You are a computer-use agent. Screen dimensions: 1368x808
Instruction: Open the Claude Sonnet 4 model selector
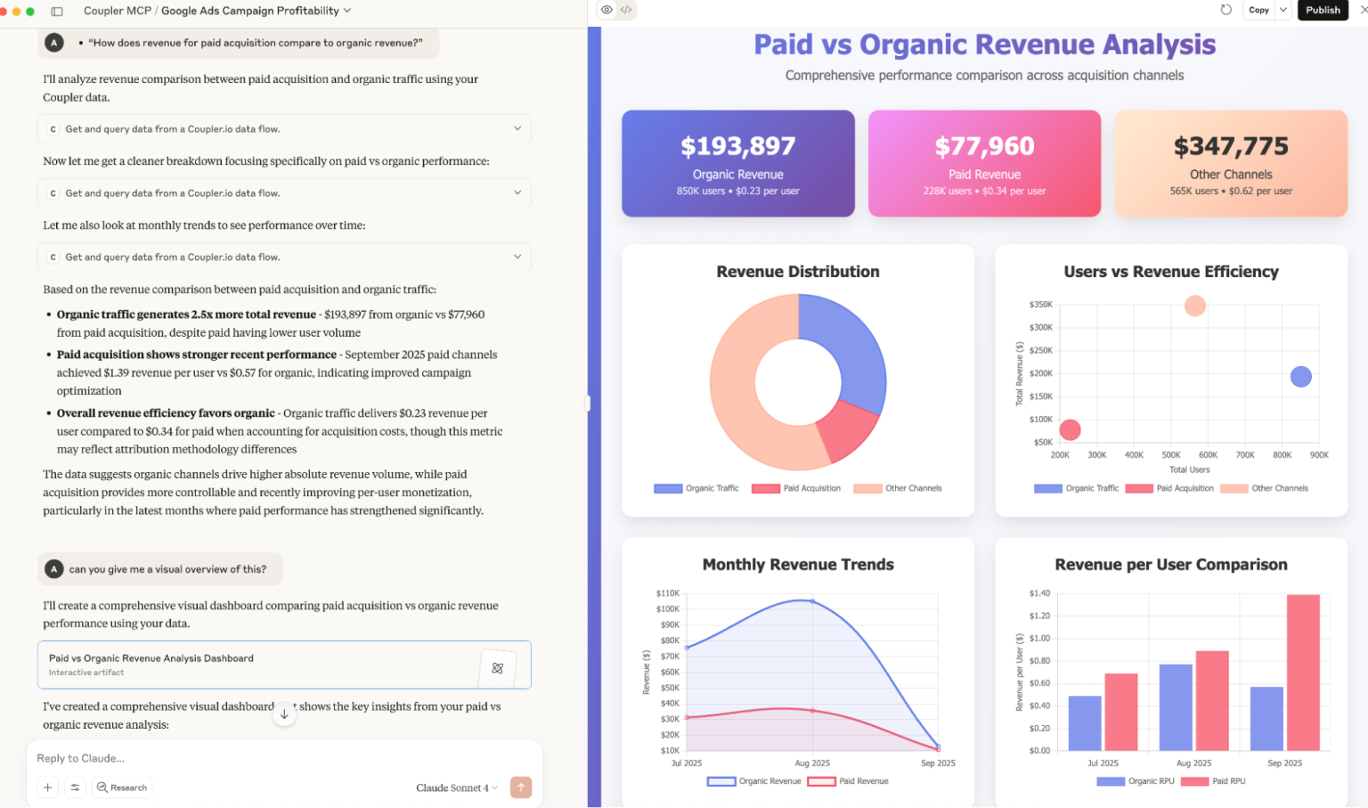(x=456, y=788)
